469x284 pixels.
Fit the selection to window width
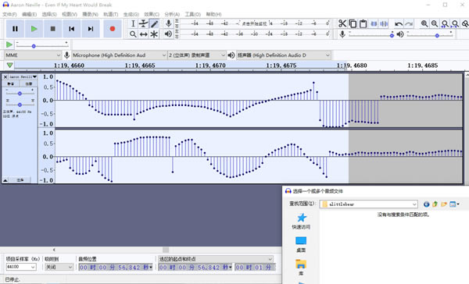[445, 23]
